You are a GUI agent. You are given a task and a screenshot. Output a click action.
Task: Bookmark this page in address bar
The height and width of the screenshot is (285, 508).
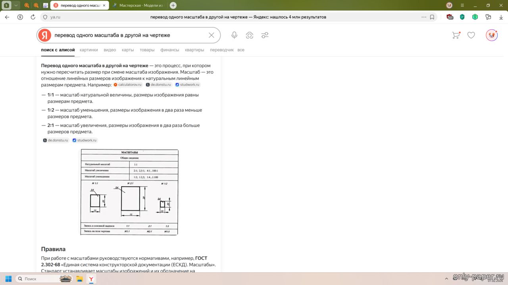click(x=432, y=17)
